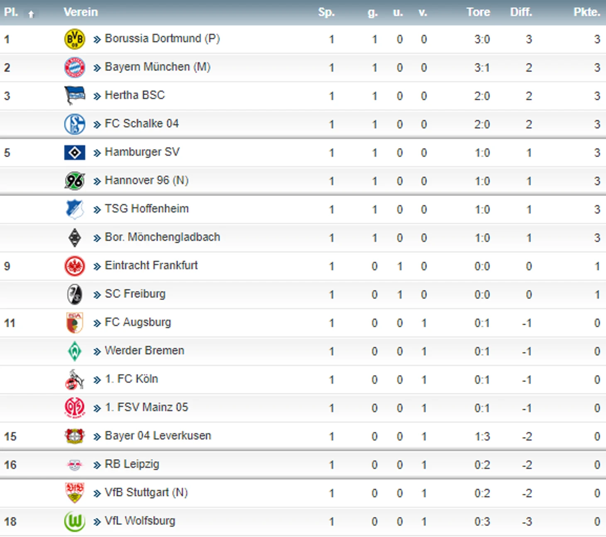Viewport: 606px width, 537px height.
Task: Click the RB Leipzig bulls logo
Action: (75, 465)
